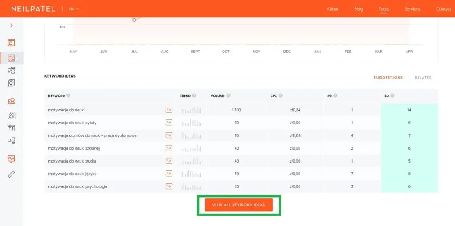Image resolution: width=455 pixels, height=226 pixels.
Task: Click the volume value 30
Action: [x=236, y=174]
